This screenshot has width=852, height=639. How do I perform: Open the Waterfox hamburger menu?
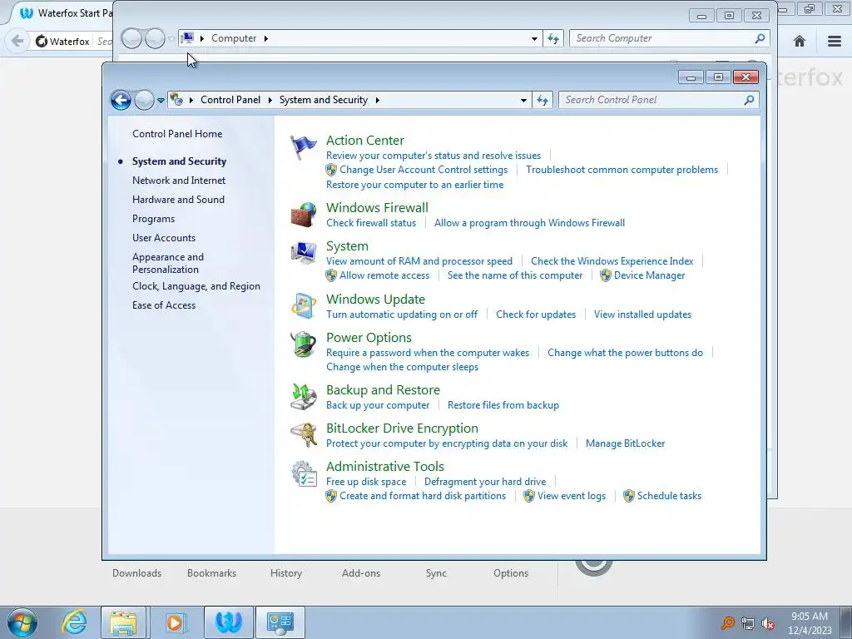[x=835, y=41]
